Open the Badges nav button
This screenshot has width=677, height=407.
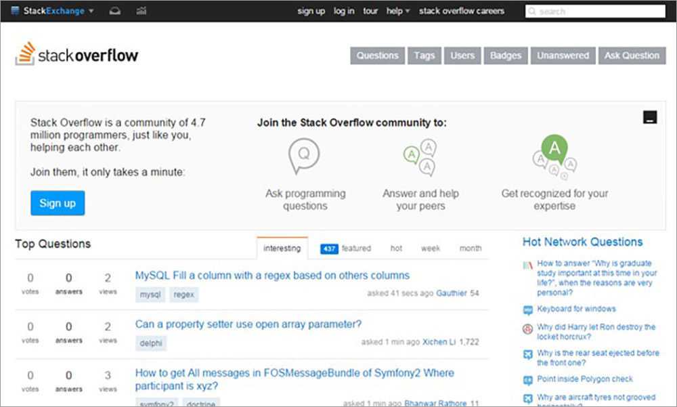(506, 56)
